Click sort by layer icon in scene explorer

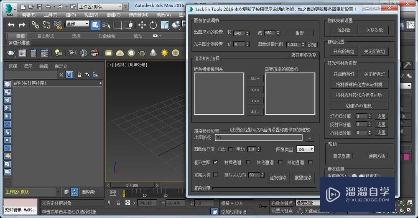point(66,192)
